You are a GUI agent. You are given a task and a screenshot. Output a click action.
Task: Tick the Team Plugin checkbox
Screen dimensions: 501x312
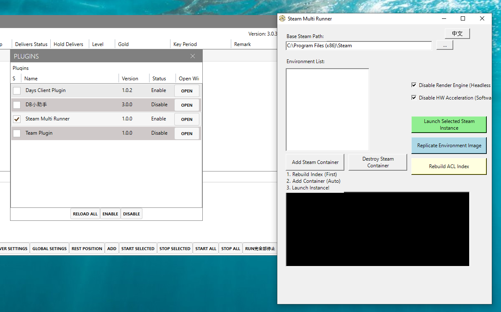[x=17, y=133]
